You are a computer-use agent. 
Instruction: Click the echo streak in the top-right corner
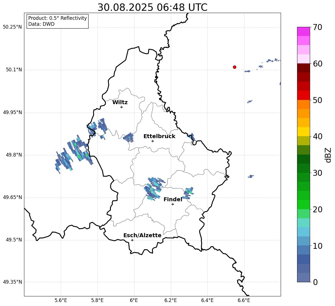273,61
